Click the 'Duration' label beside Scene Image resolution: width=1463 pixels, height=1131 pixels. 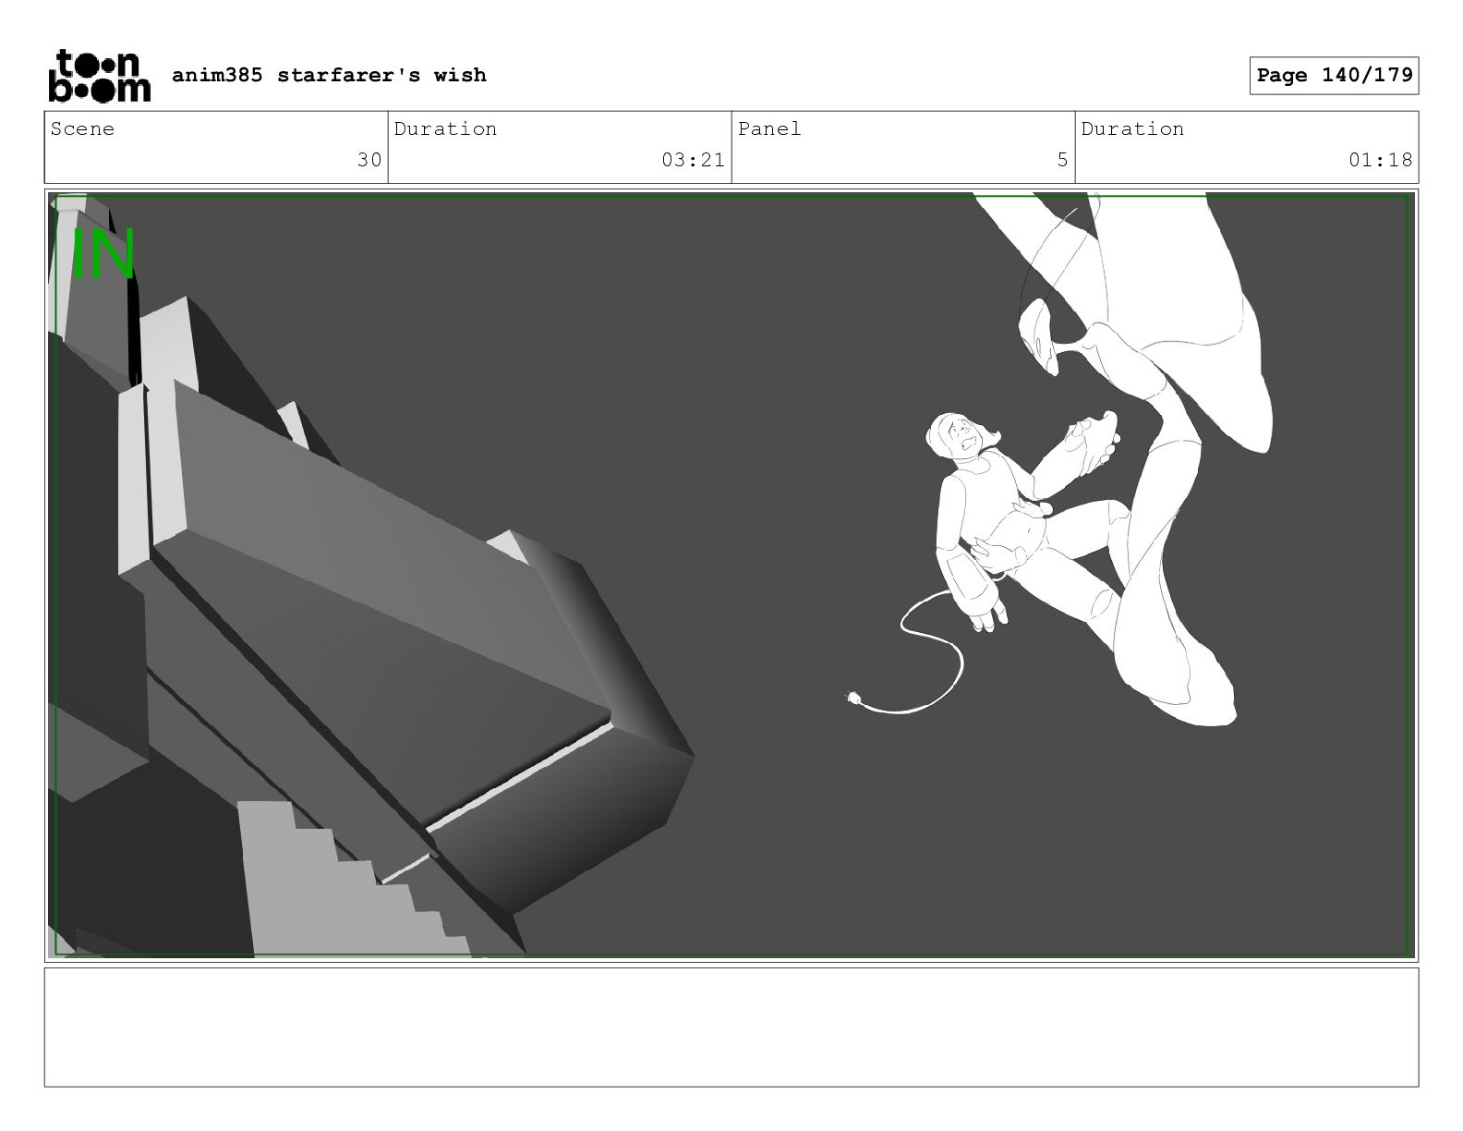pos(445,128)
